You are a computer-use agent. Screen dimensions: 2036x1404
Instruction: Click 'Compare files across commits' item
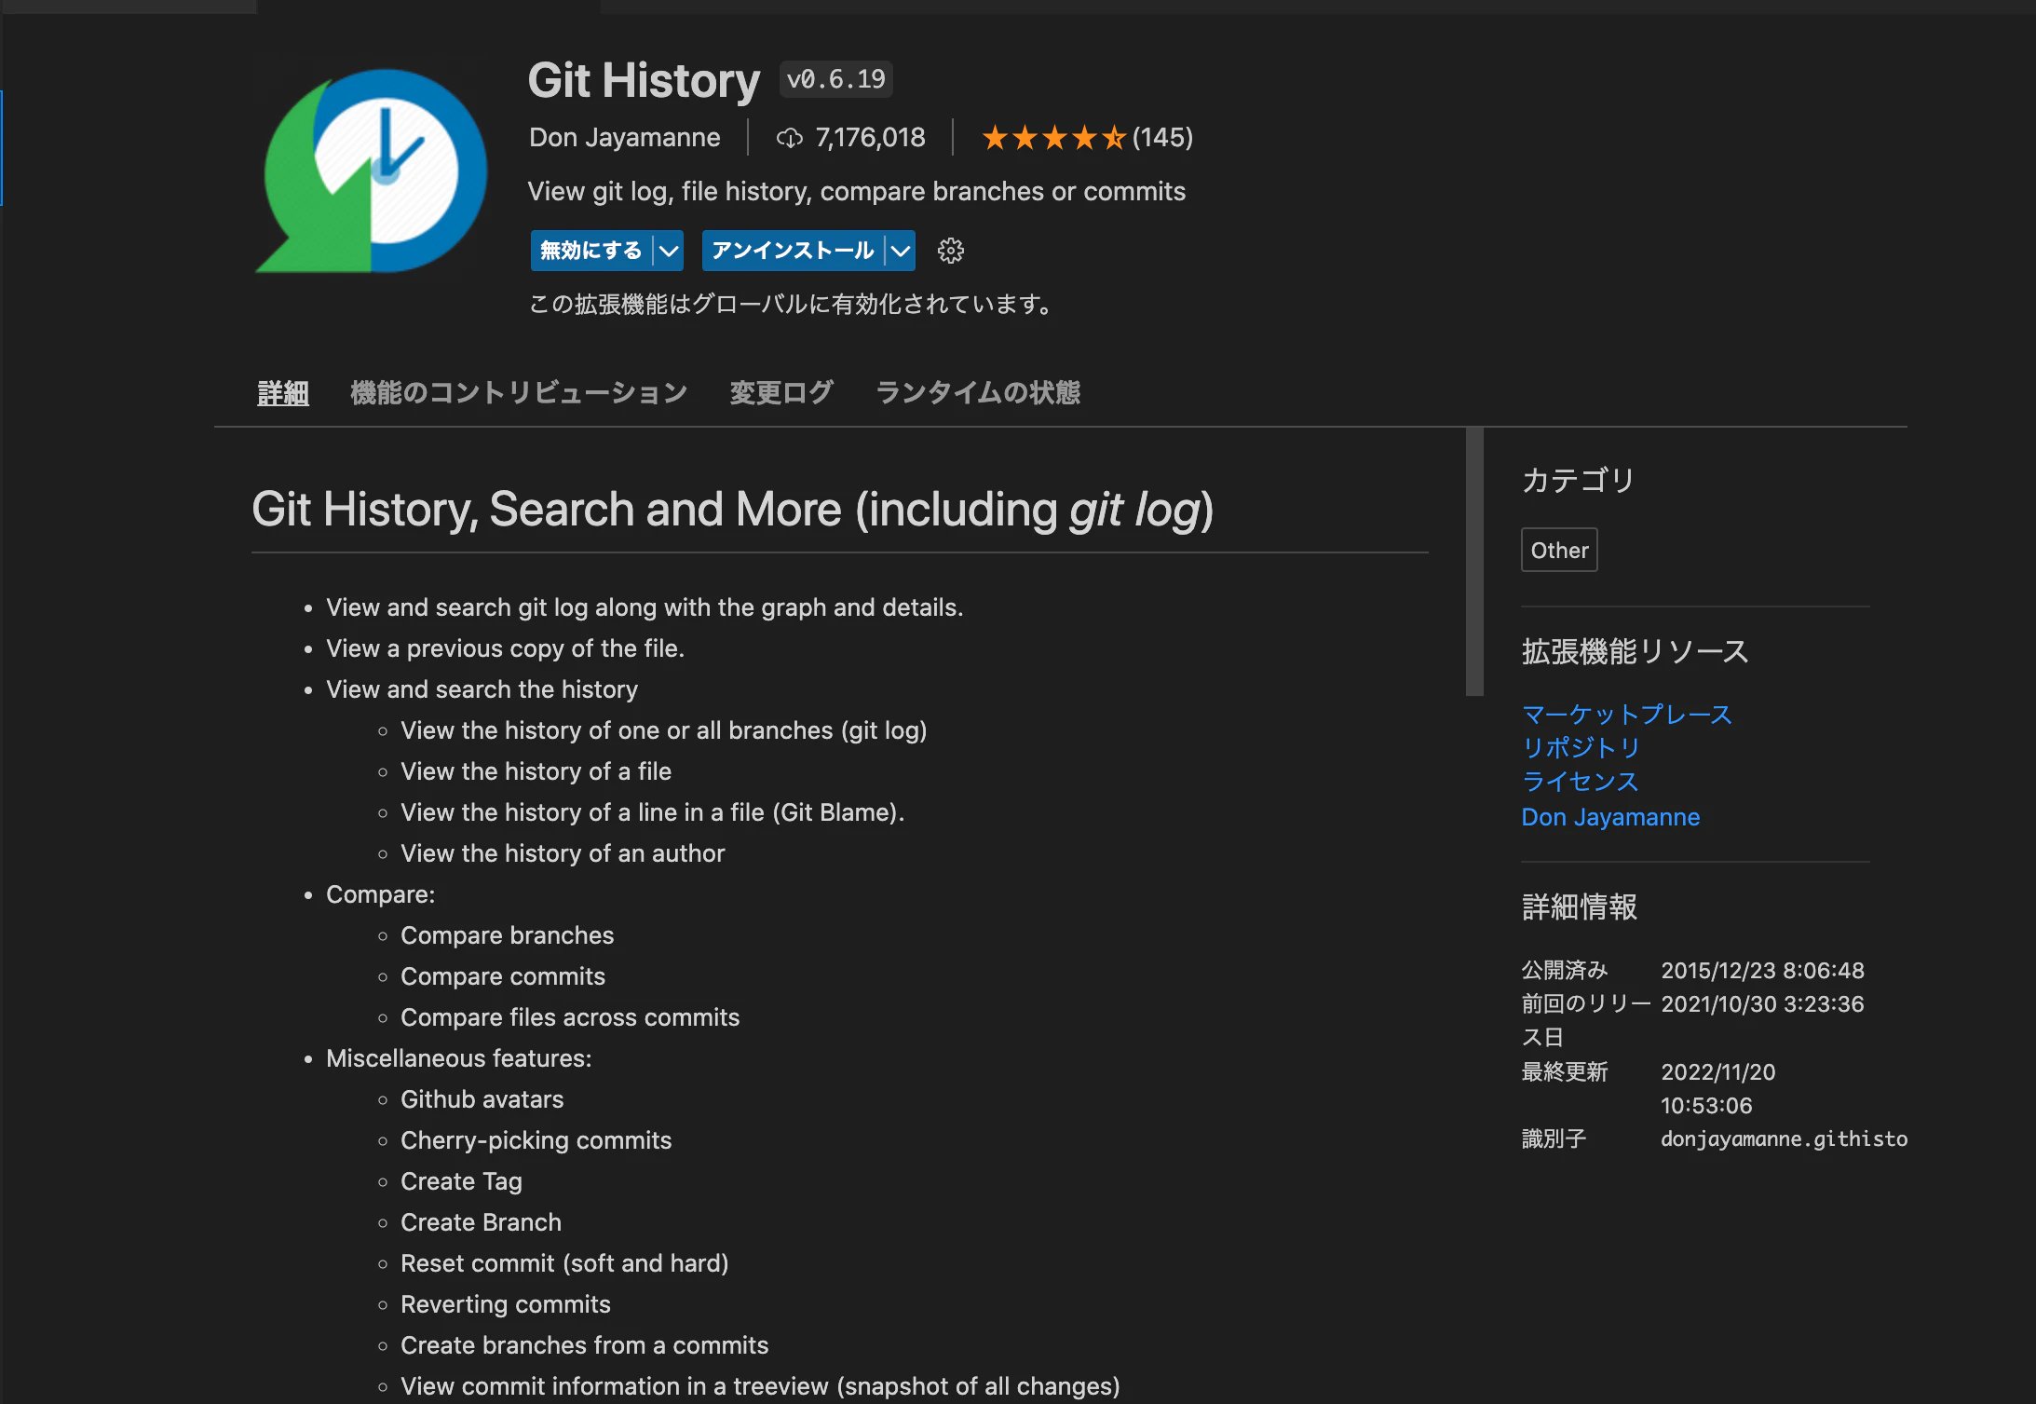[570, 1017]
